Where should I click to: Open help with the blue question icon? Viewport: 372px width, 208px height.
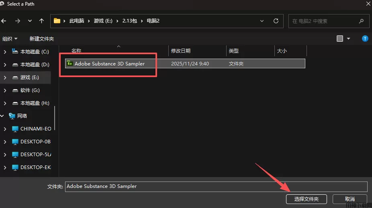click(x=365, y=39)
